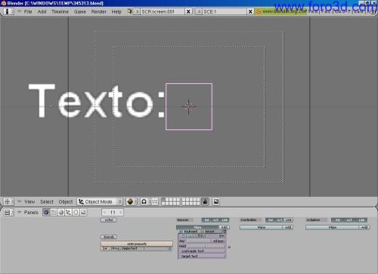Open the Panels menu
This screenshot has height=274, width=378.
tap(31, 213)
